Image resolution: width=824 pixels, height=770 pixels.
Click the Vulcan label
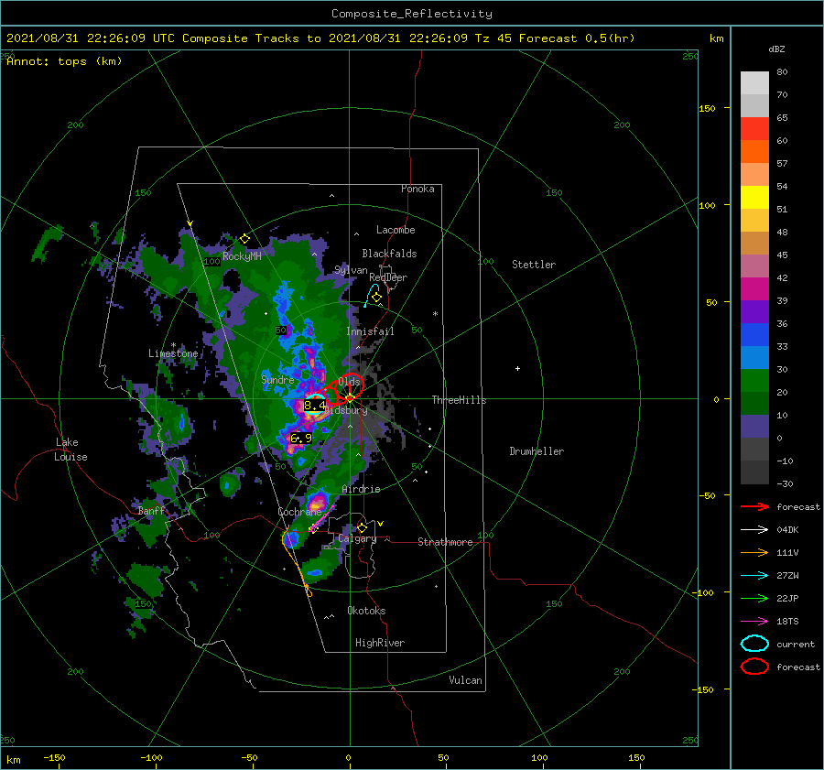pyautogui.click(x=465, y=680)
